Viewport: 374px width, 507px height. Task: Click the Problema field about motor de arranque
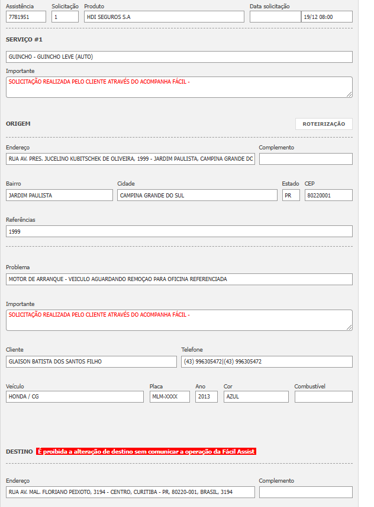coord(179,279)
